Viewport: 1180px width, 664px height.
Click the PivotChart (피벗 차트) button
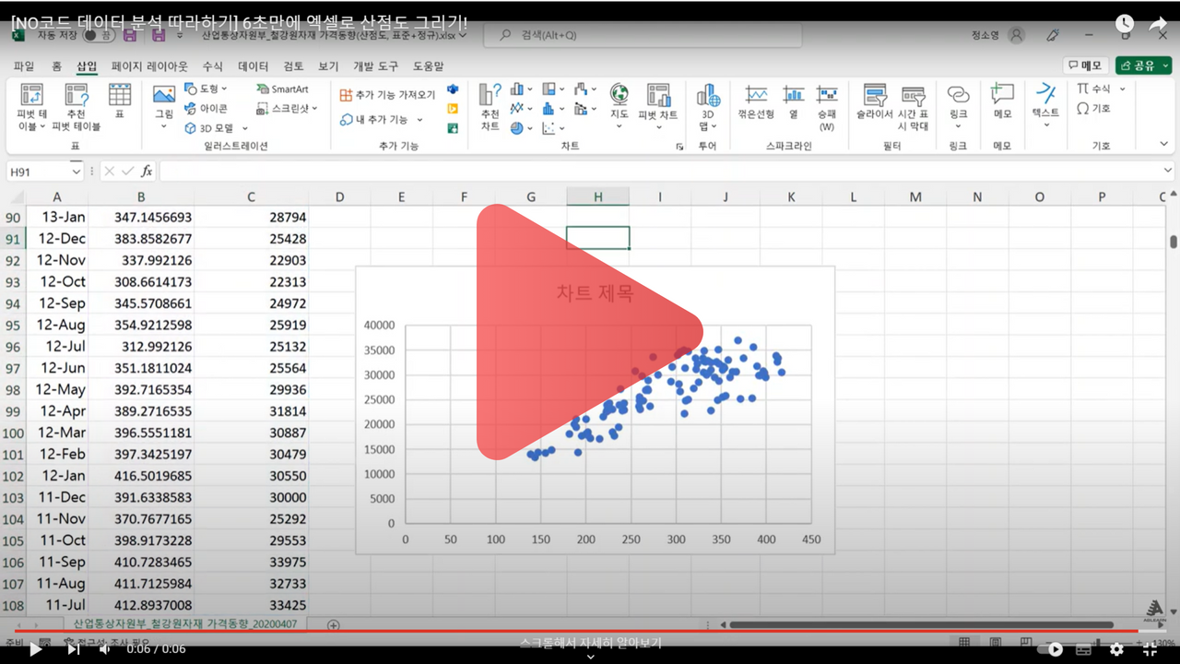pos(658,107)
